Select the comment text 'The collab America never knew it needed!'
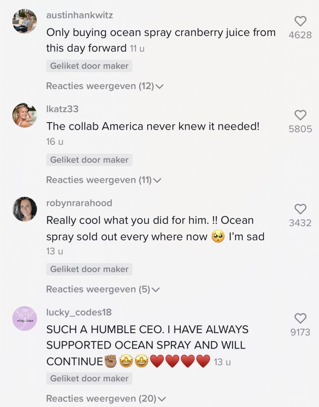Screen dimensions: 319x407 click(x=153, y=126)
